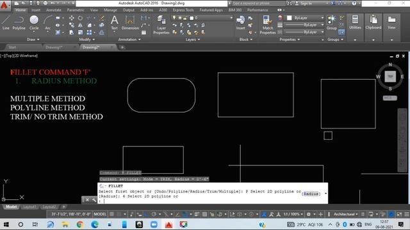Expand the Block panel dropdown

[246, 40]
